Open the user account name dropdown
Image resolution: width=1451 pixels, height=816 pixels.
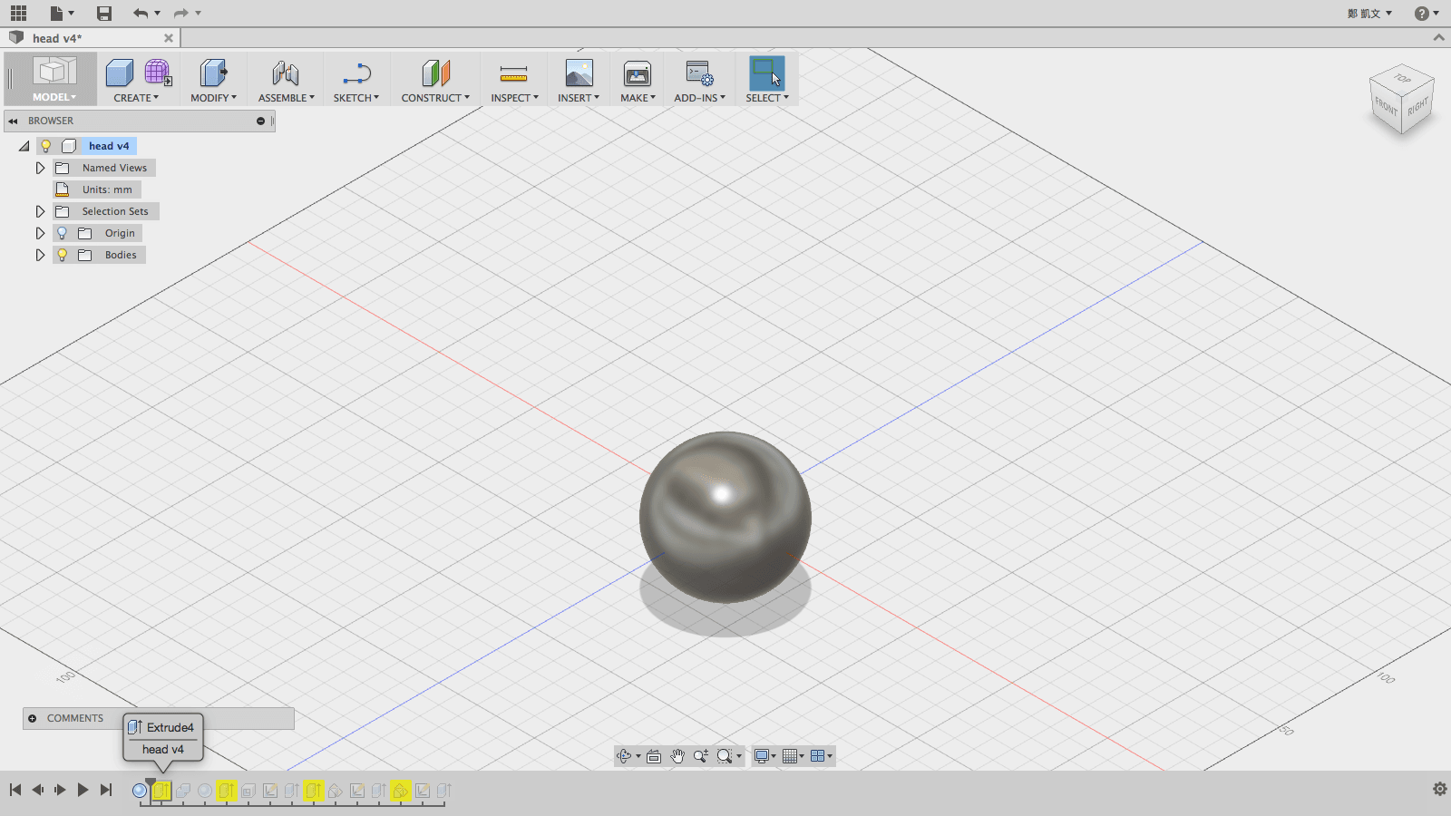pyautogui.click(x=1369, y=13)
